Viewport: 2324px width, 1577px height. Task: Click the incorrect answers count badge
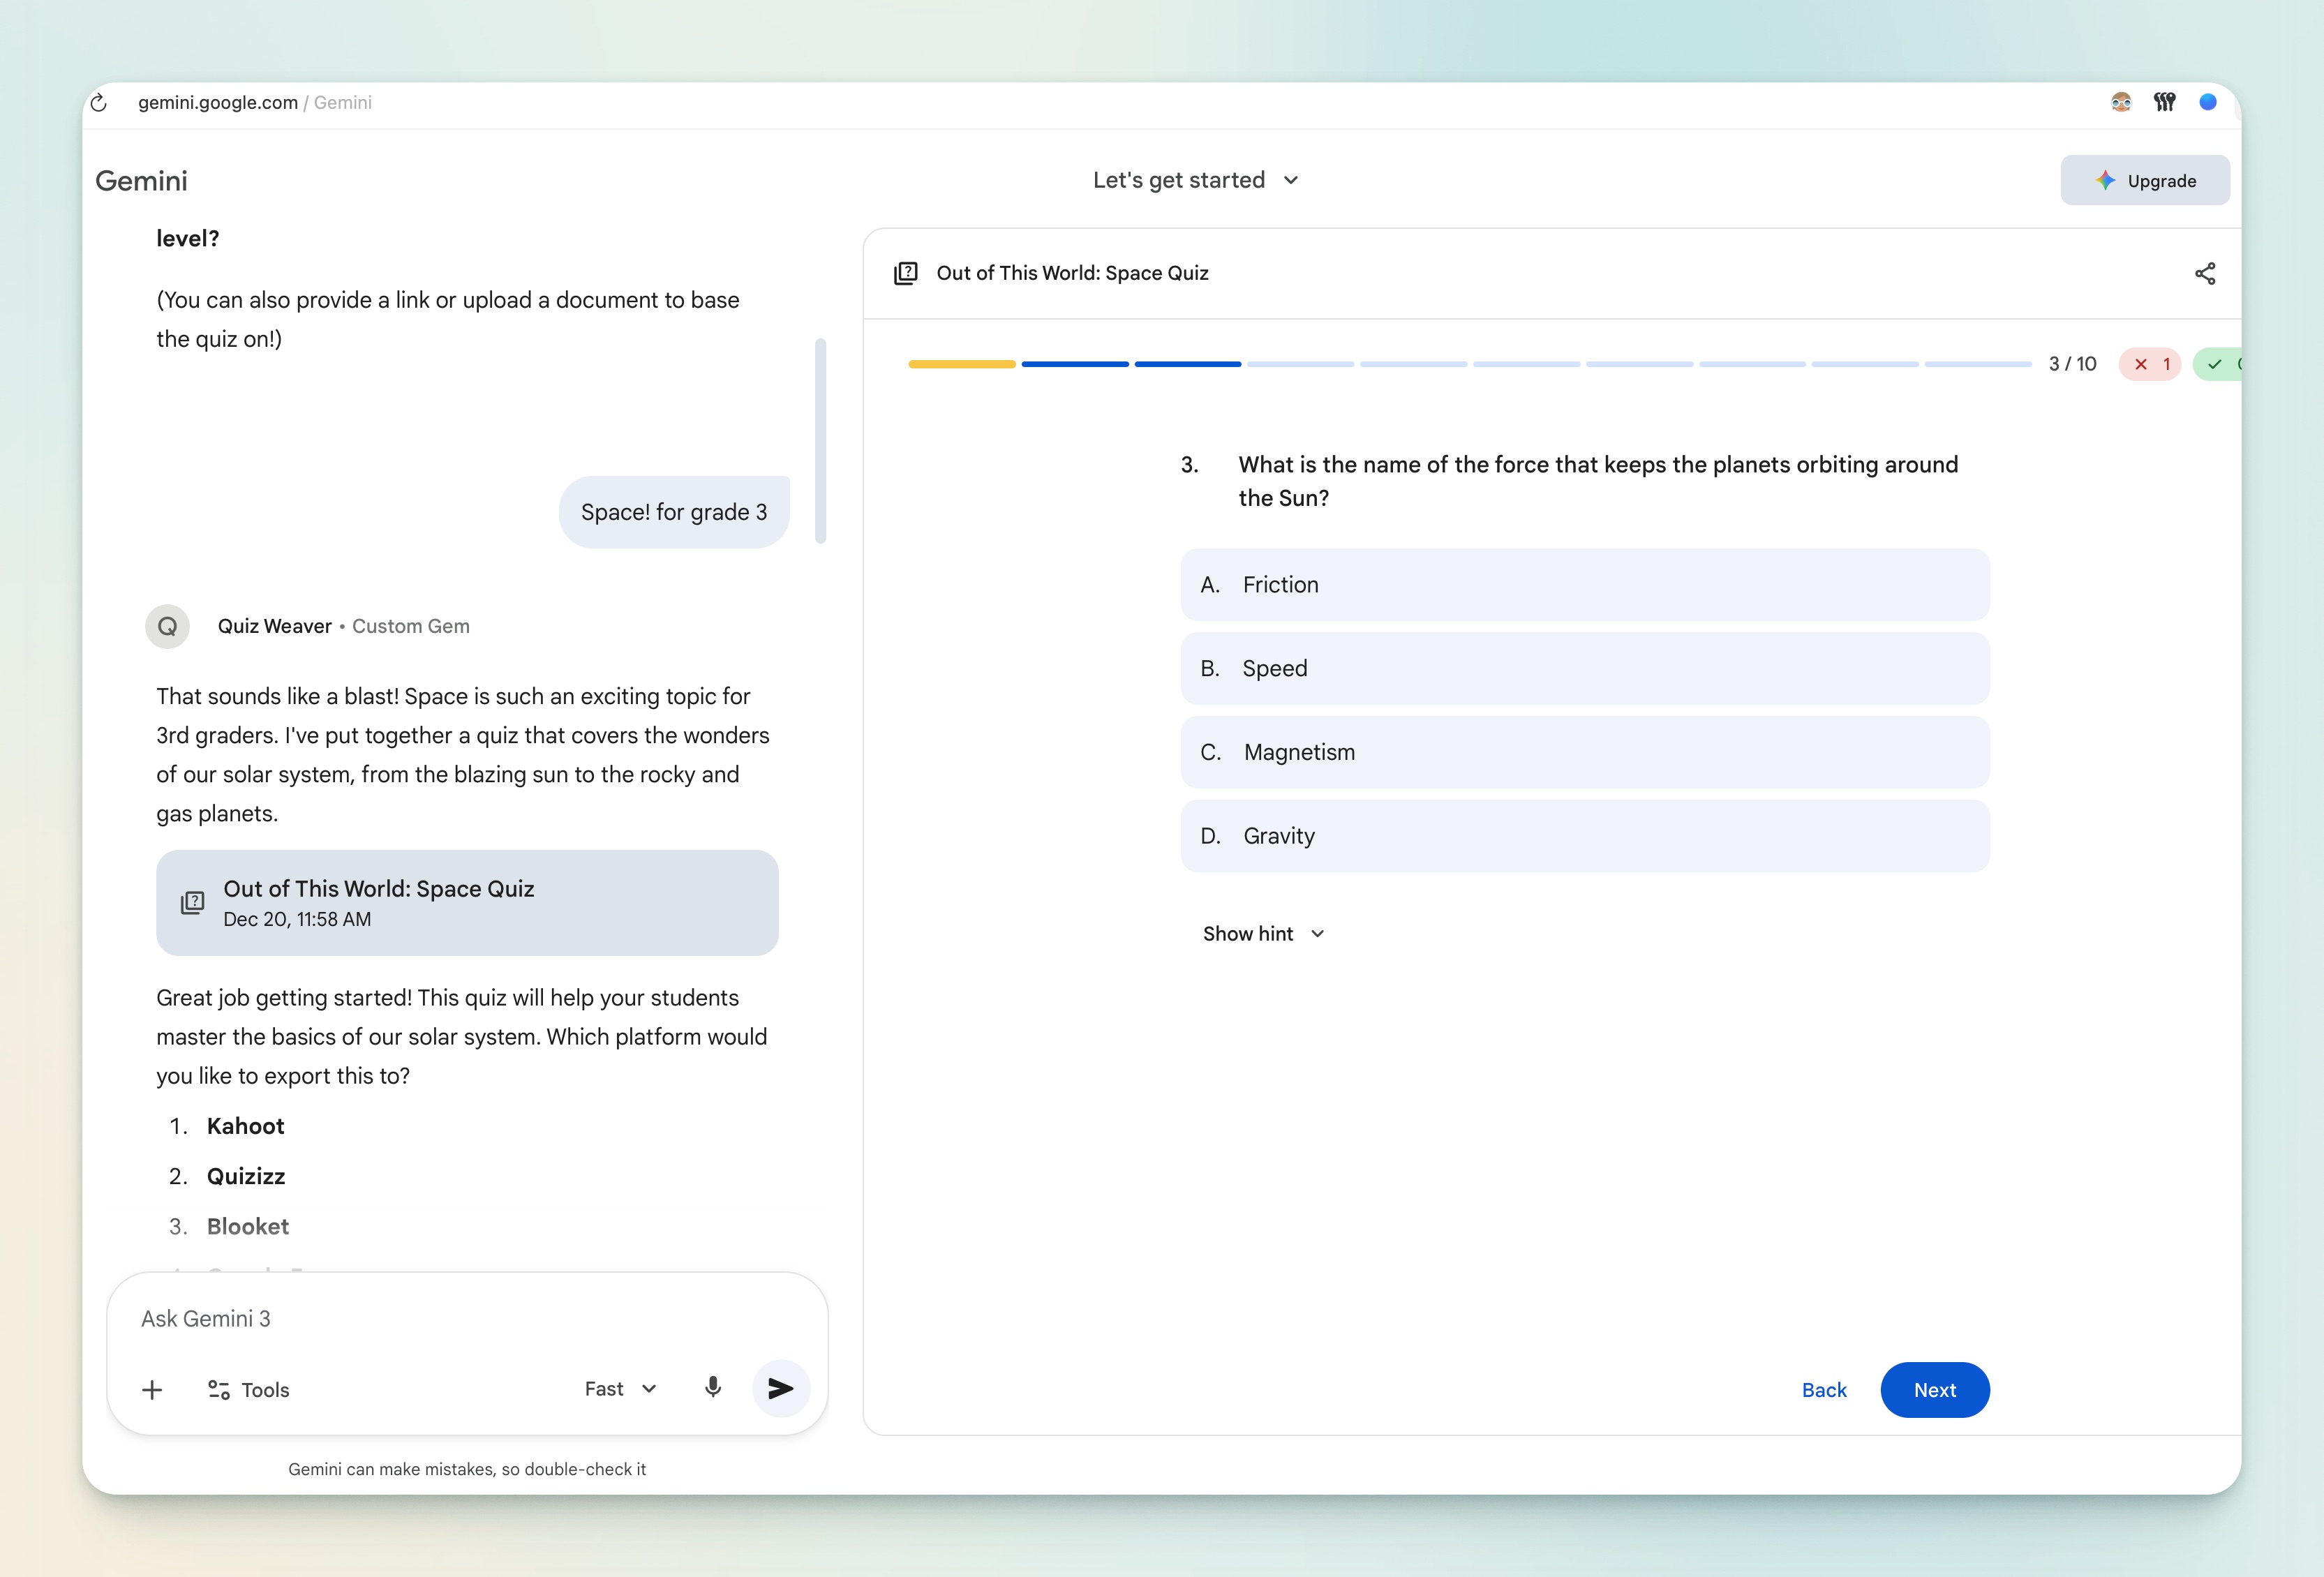point(2150,364)
